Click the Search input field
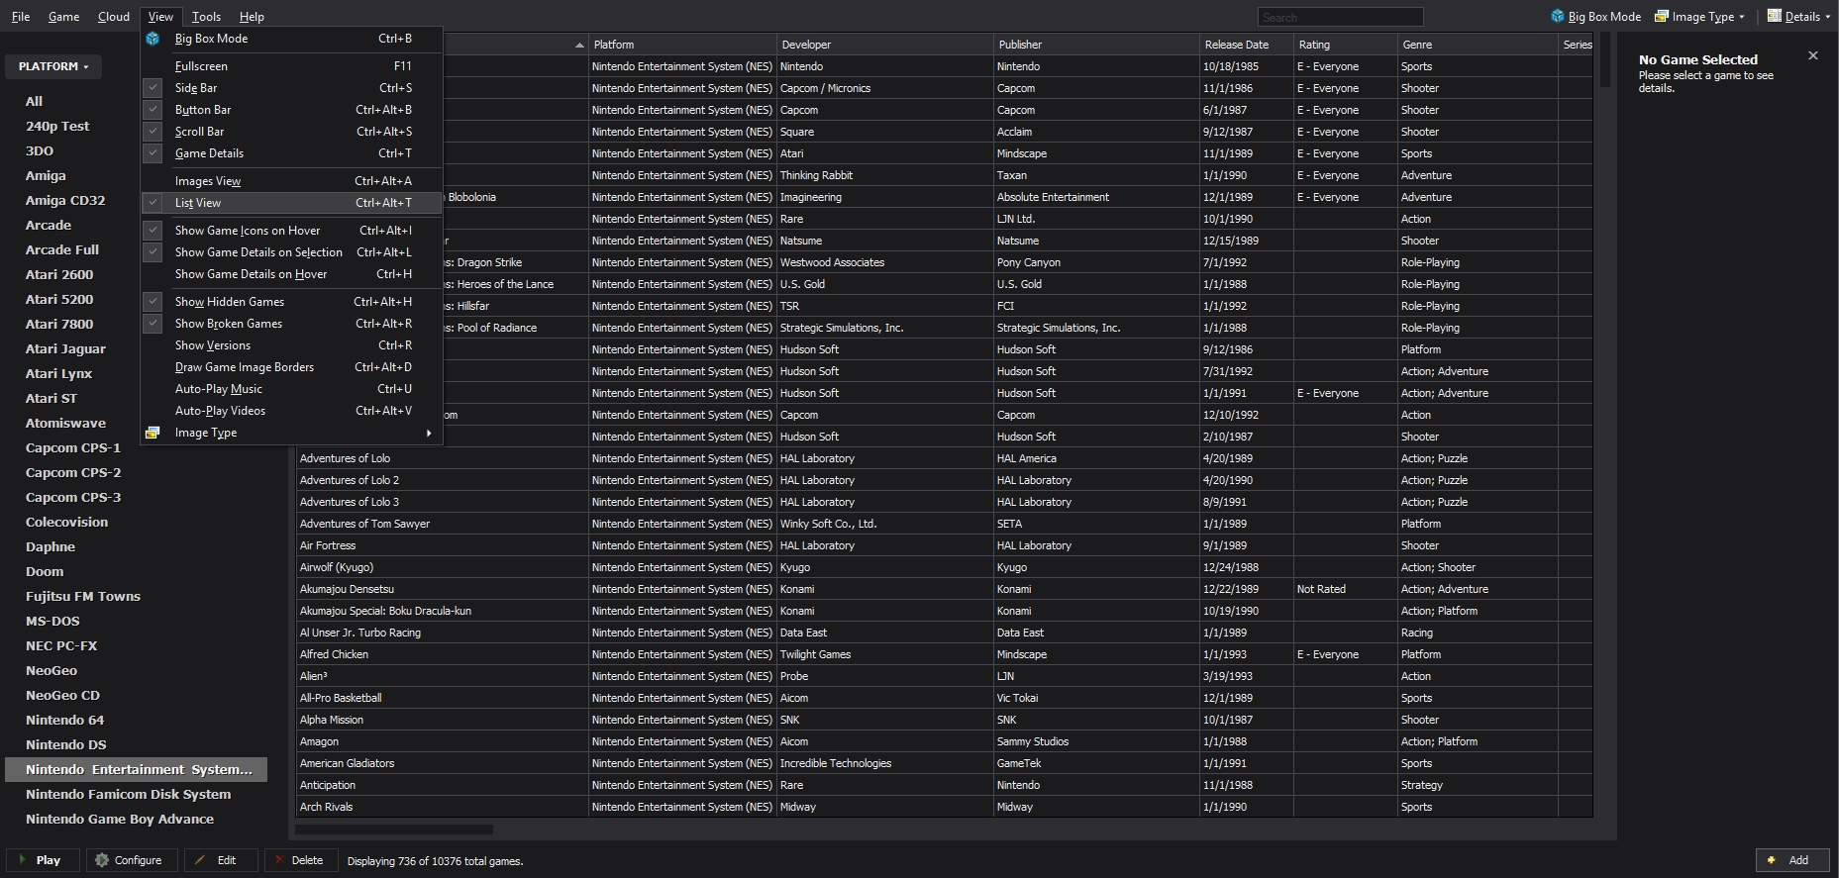Screen dimensions: 1839x878 (1340, 17)
